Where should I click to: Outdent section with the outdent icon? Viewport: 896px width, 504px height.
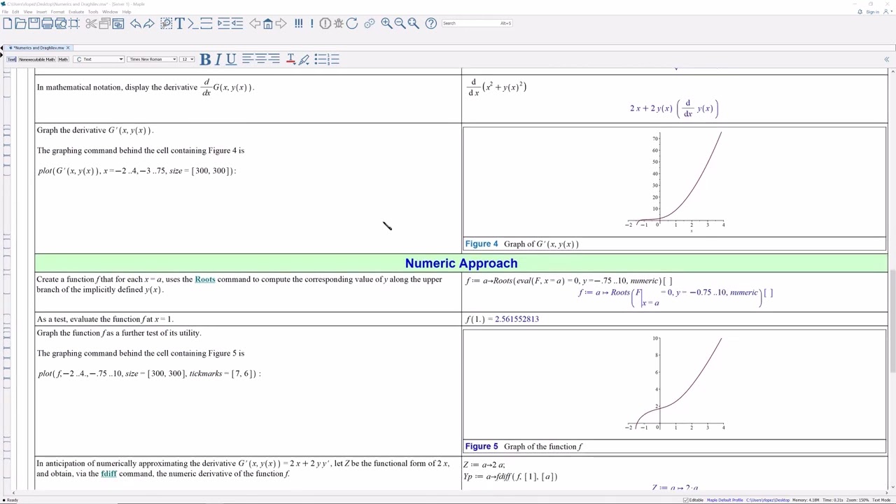[237, 24]
